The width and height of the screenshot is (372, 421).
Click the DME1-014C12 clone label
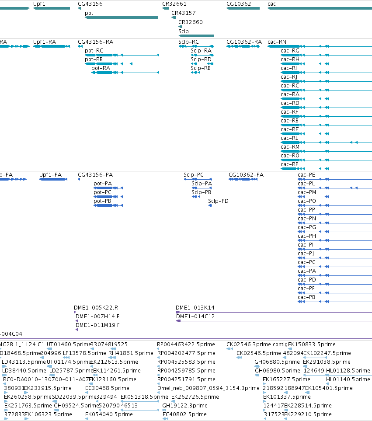tap(195, 316)
